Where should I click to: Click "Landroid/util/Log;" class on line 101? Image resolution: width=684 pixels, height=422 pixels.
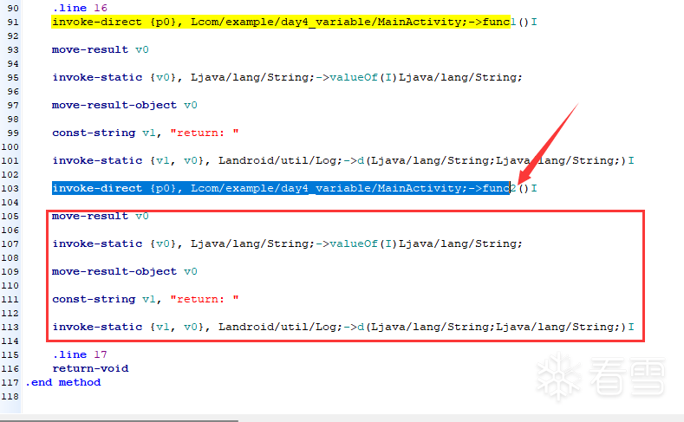pyautogui.click(x=281, y=160)
